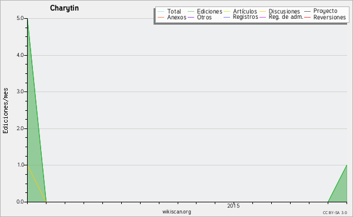Image resolution: width=353 pixels, height=217 pixels.
Task: Click the "CC BY-SA 3.0" license text
Action: 335,213
